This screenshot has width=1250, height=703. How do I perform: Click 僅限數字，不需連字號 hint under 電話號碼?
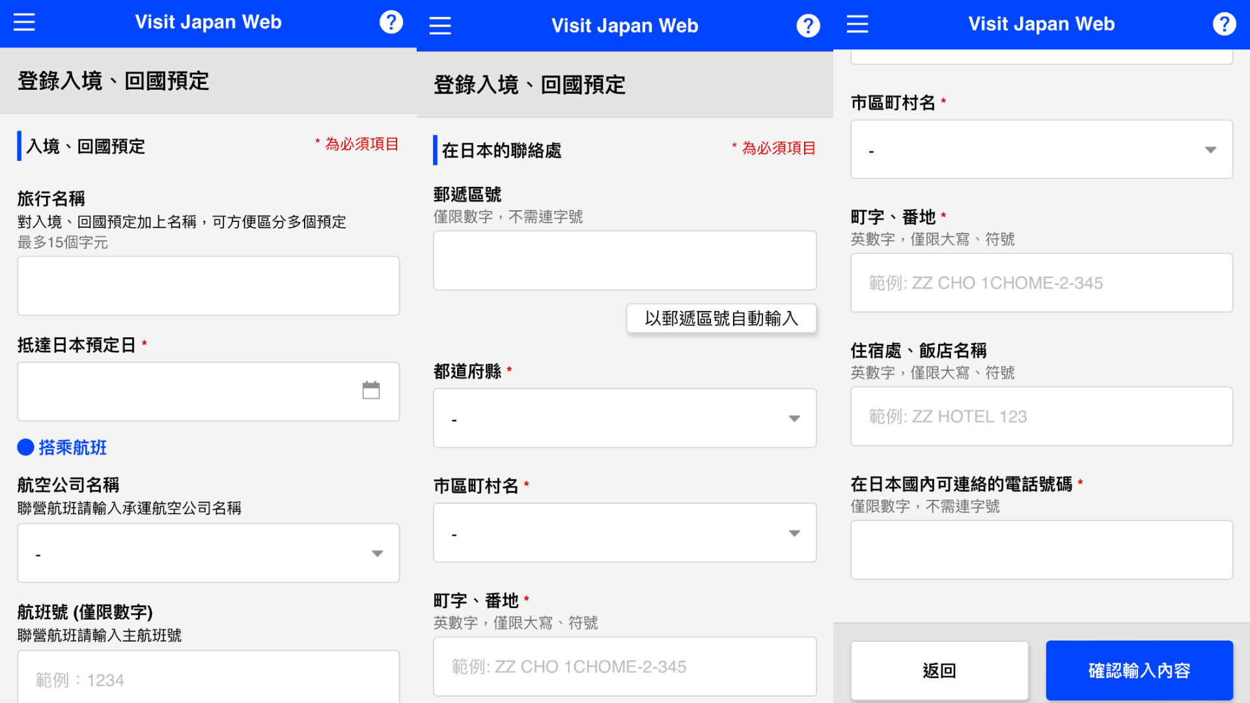click(x=925, y=506)
